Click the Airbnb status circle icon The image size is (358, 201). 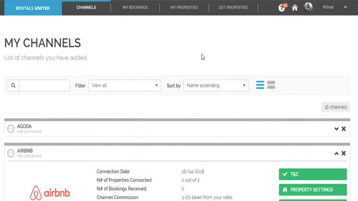11,153
